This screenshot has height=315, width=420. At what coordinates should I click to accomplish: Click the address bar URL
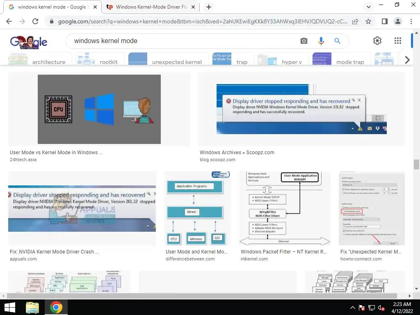203,21
